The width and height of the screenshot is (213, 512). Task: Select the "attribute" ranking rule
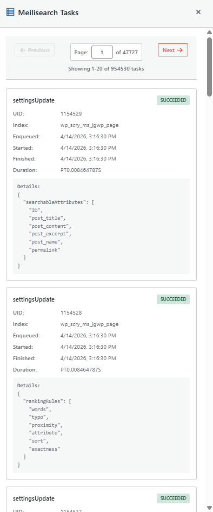coord(45,433)
